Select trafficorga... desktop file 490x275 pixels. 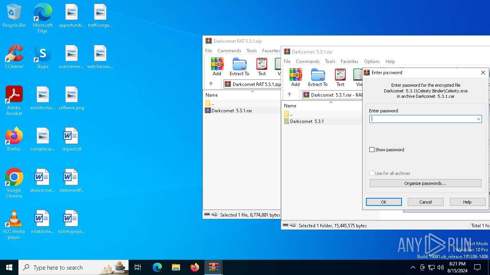point(100,16)
